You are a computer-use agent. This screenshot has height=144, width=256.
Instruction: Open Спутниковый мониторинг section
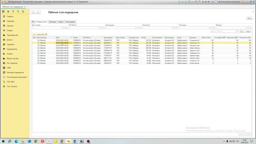pyautogui.click(x=17, y=77)
